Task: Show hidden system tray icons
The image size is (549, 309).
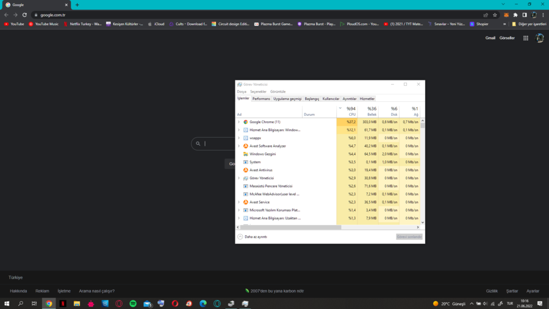Action: [x=472, y=304]
